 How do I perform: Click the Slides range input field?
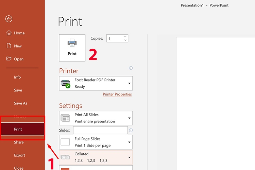[100, 130]
